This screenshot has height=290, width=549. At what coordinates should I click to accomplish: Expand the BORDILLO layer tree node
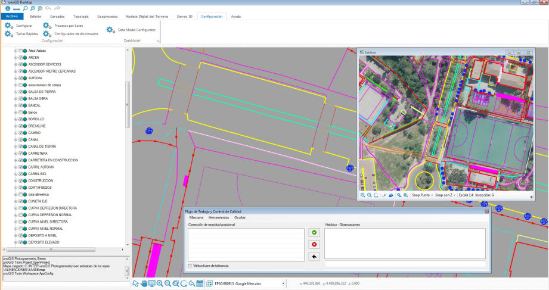coord(15,119)
